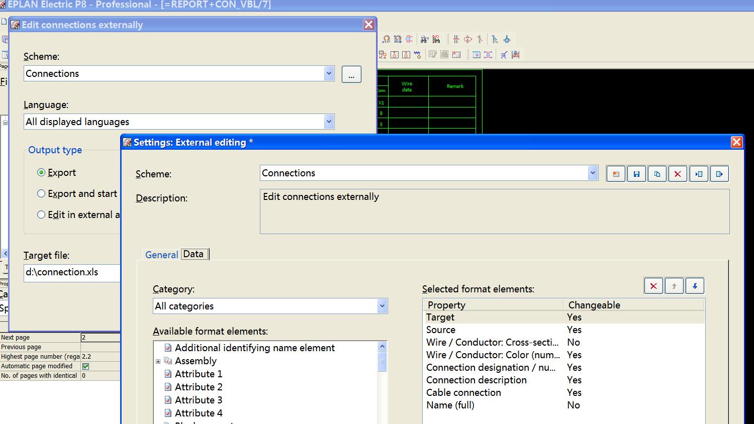Click Highest page number property row
This screenshot has height=424, width=754.
click(60, 357)
